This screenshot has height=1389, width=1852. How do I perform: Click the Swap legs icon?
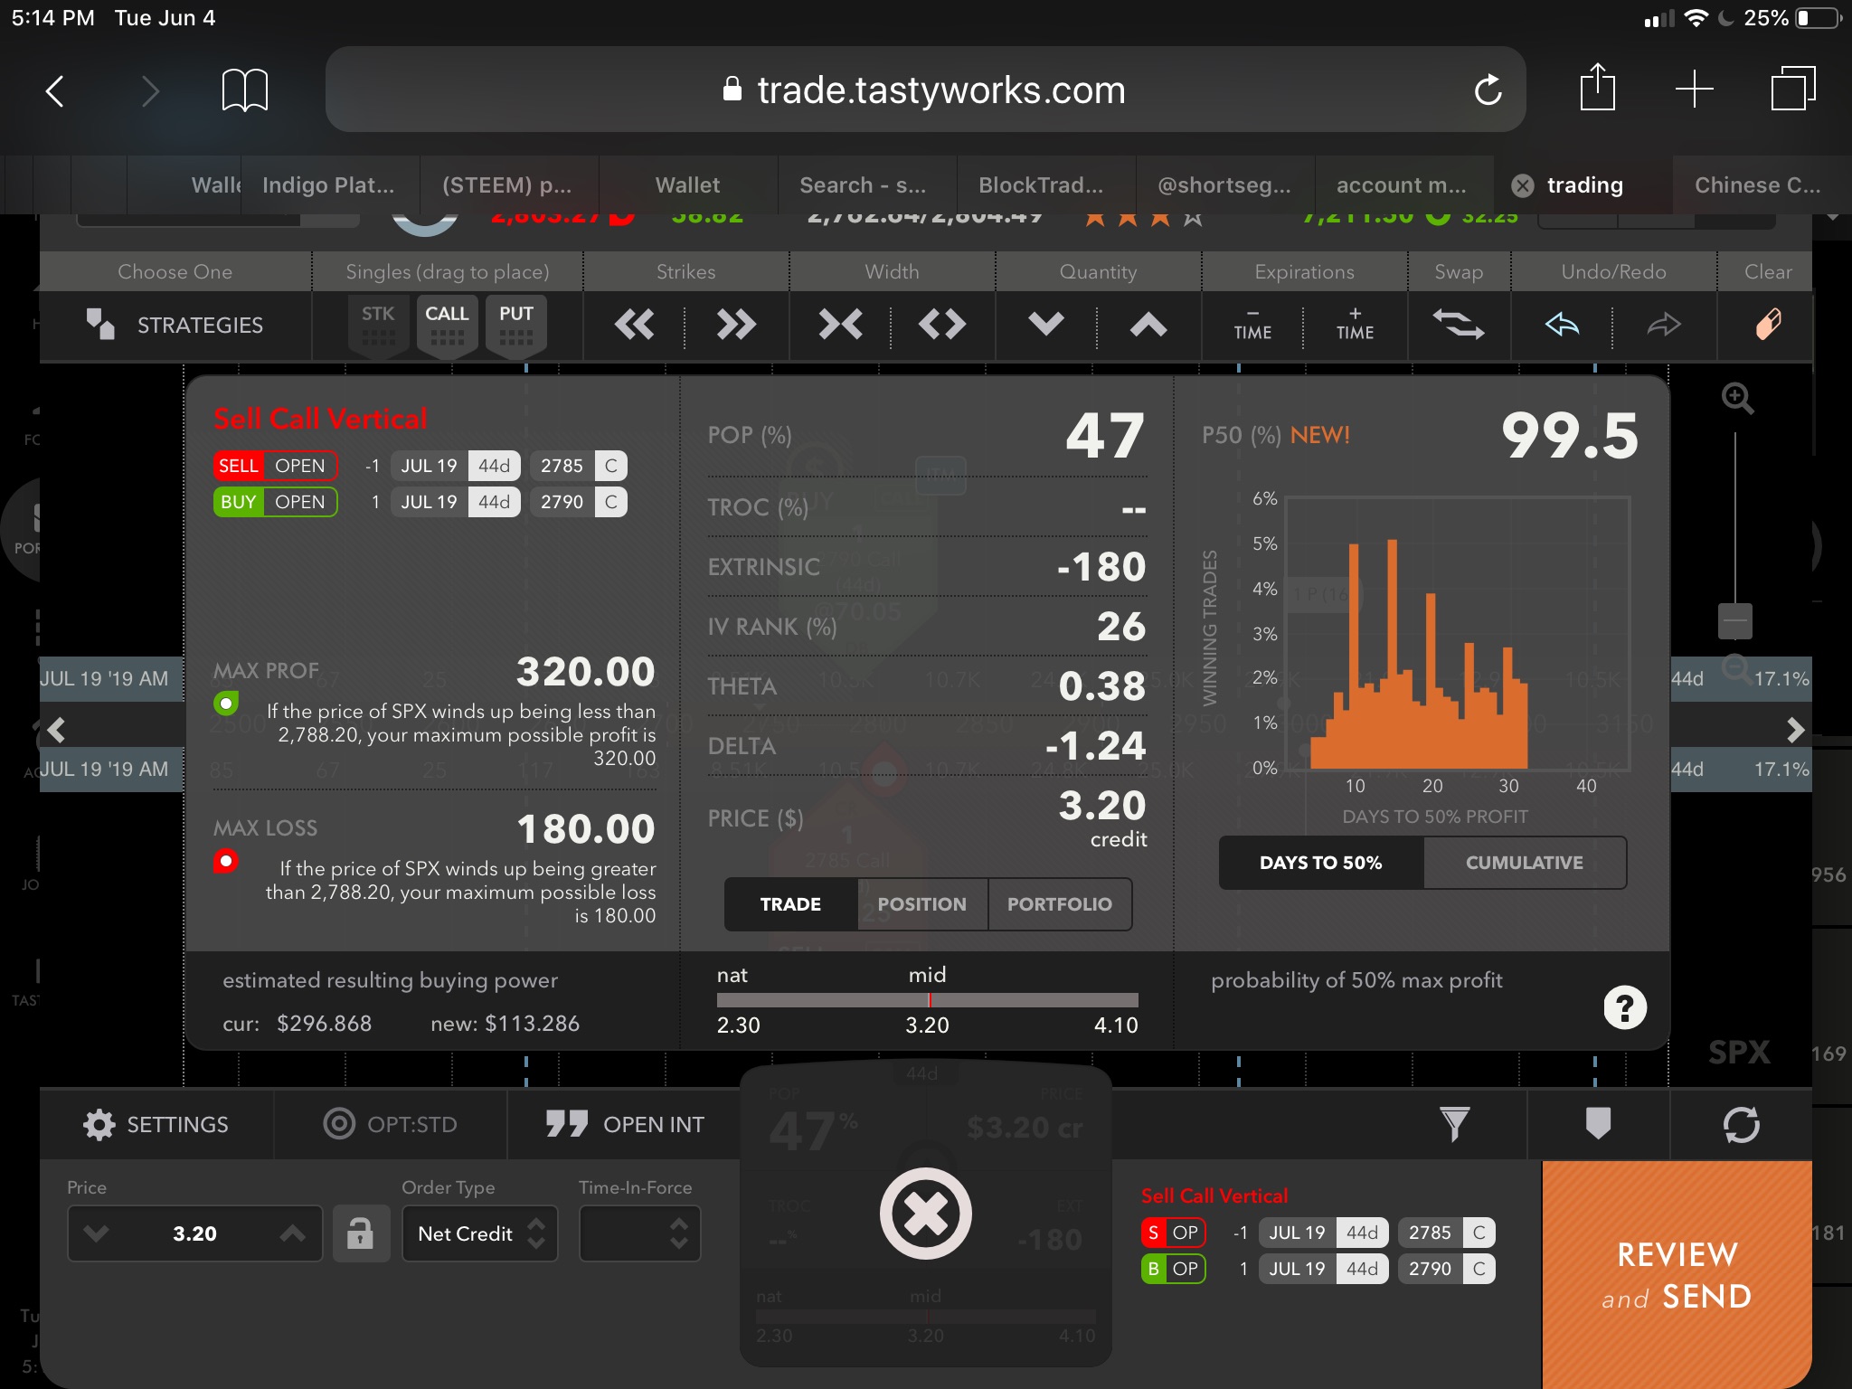[x=1458, y=325]
